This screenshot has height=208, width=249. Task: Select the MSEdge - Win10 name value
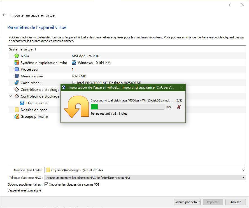pyautogui.click(x=85, y=56)
